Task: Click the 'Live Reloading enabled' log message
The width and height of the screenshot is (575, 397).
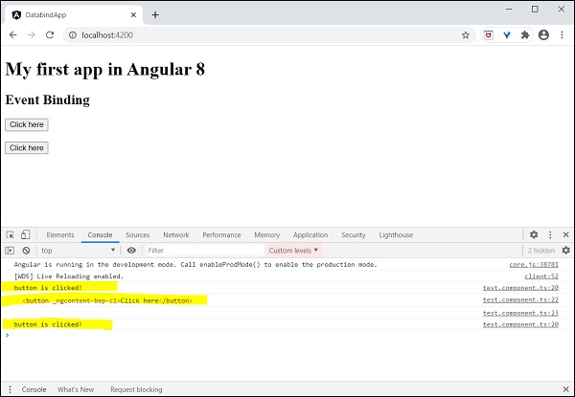Action: (69, 276)
